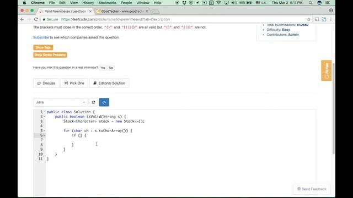
Task: Click the page vertical scrollbar
Action: 333,109
